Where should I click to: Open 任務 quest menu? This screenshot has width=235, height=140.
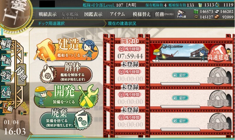(164, 14)
